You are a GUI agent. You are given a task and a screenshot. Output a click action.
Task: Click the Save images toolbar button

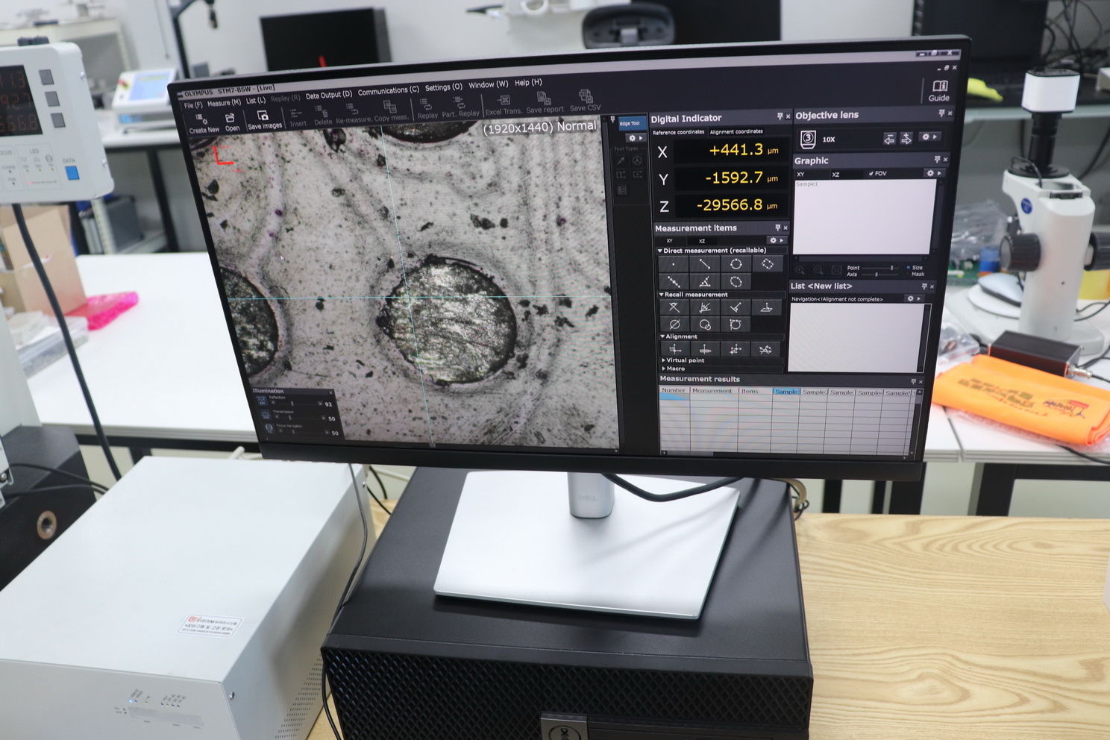tap(263, 119)
